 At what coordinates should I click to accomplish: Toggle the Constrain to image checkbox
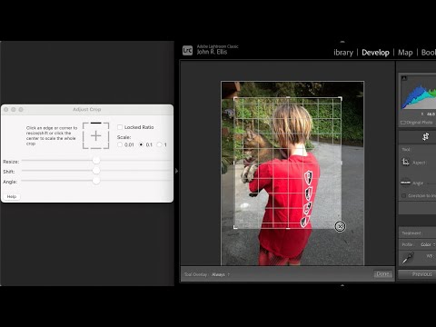(x=403, y=196)
